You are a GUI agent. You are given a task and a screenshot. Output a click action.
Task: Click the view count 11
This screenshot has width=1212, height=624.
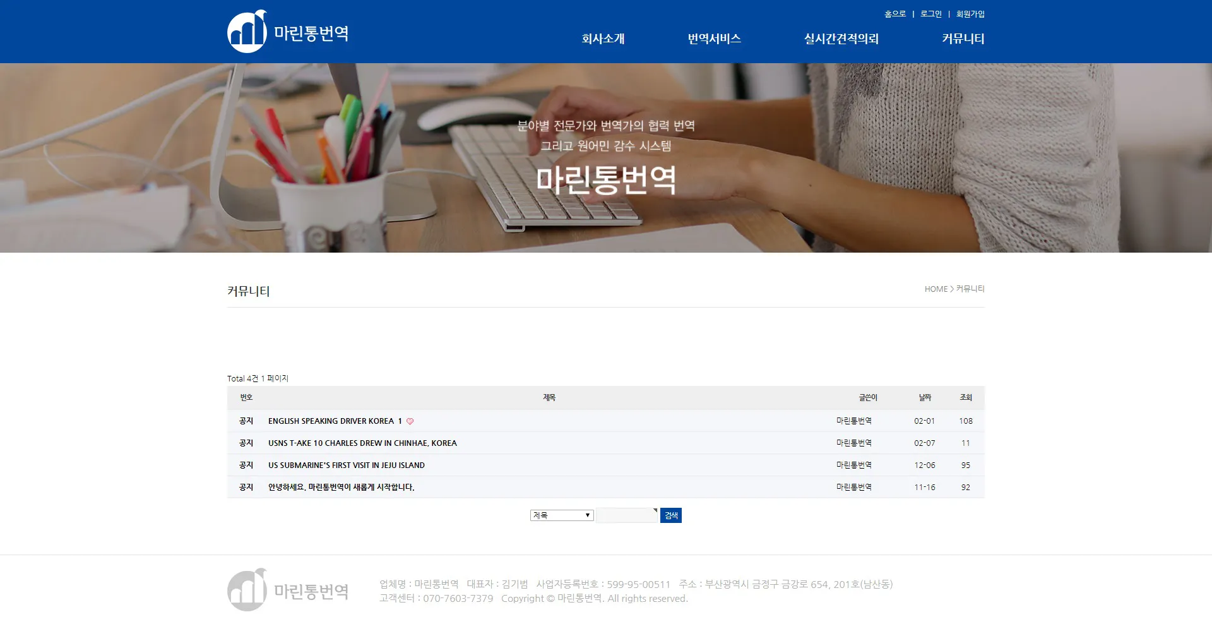click(966, 443)
